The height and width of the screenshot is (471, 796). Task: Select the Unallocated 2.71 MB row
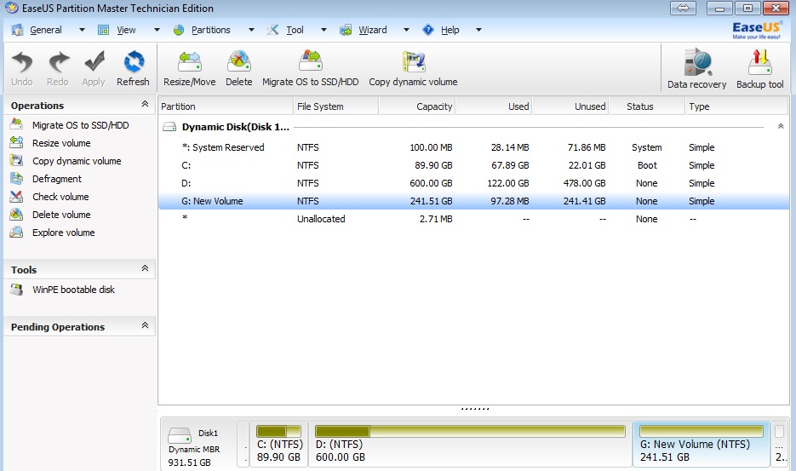coord(473,219)
